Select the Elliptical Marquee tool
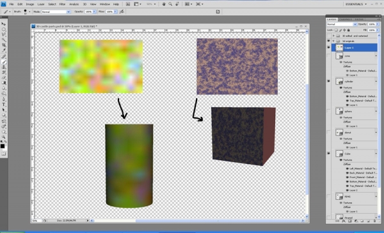Image resolution: width=384 pixels, height=233 pixels. point(3,29)
